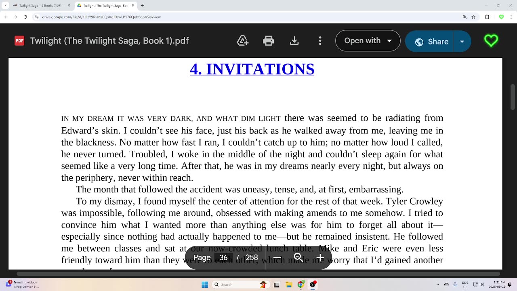Image resolution: width=517 pixels, height=291 pixels.
Task: Expand the Share options dropdown arrow
Action: pos(462,41)
